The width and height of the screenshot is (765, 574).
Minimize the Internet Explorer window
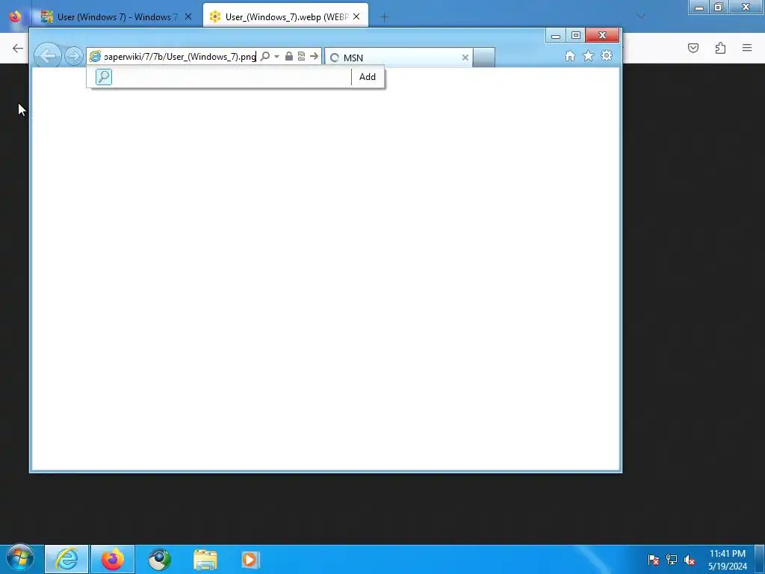coord(555,35)
